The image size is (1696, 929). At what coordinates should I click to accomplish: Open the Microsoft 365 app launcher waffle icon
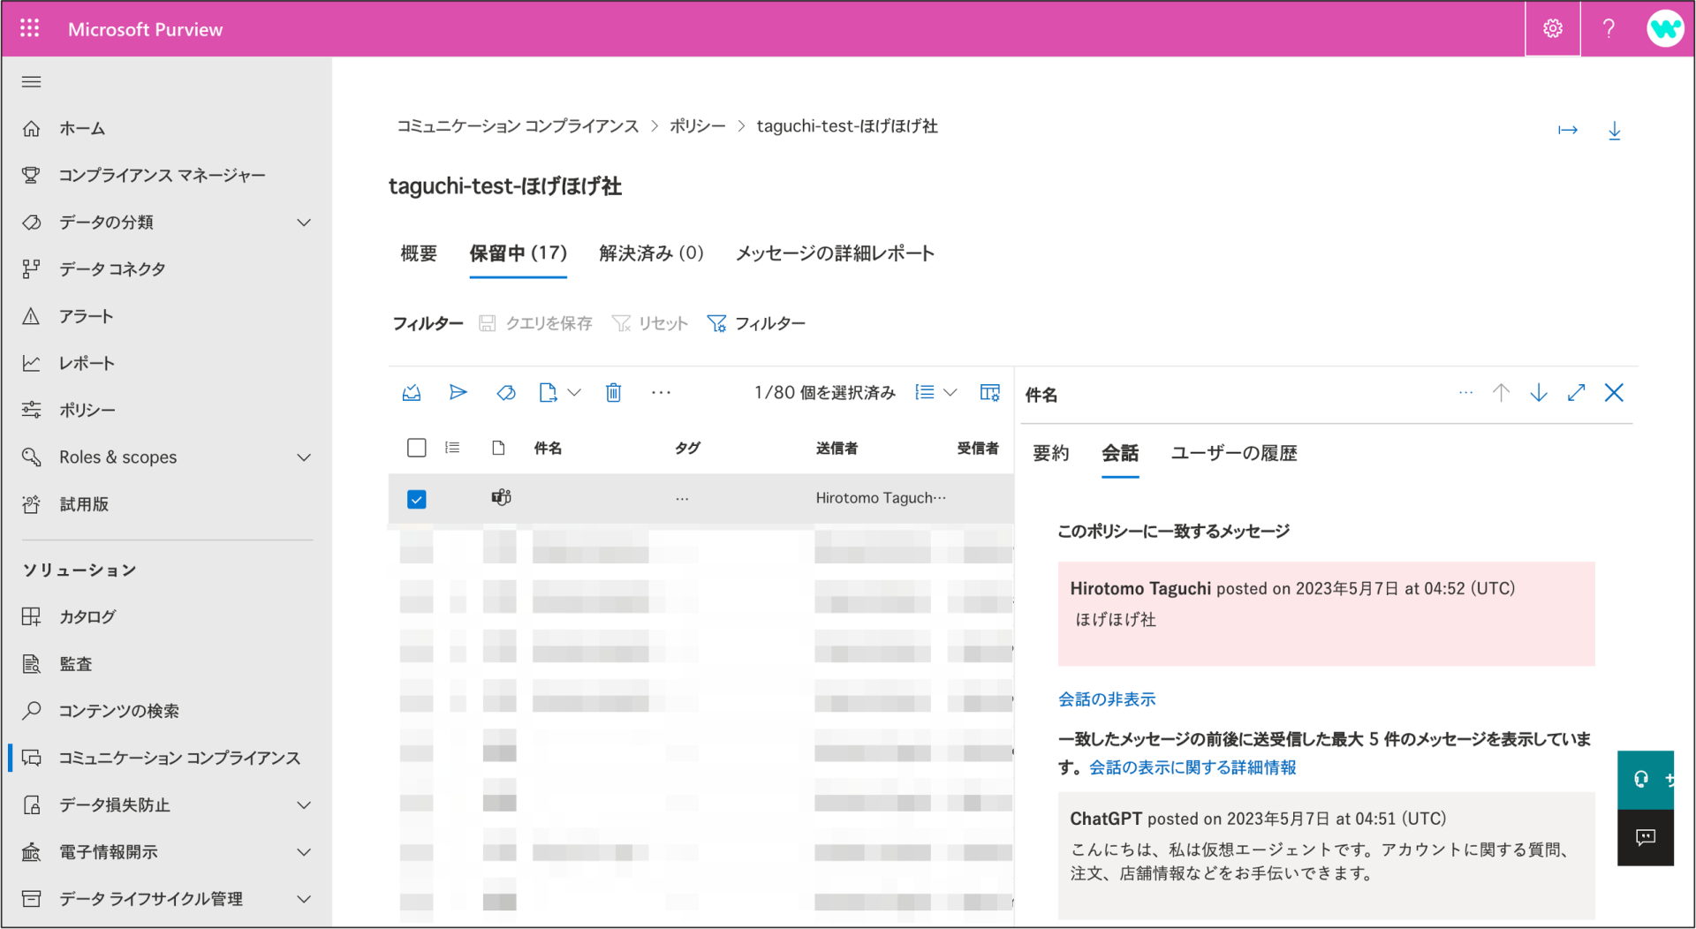pyautogui.click(x=29, y=27)
